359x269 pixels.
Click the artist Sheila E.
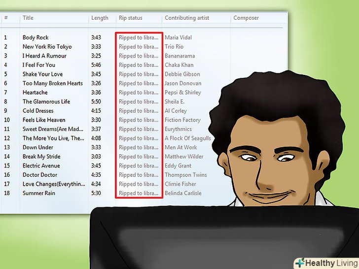pos(175,101)
